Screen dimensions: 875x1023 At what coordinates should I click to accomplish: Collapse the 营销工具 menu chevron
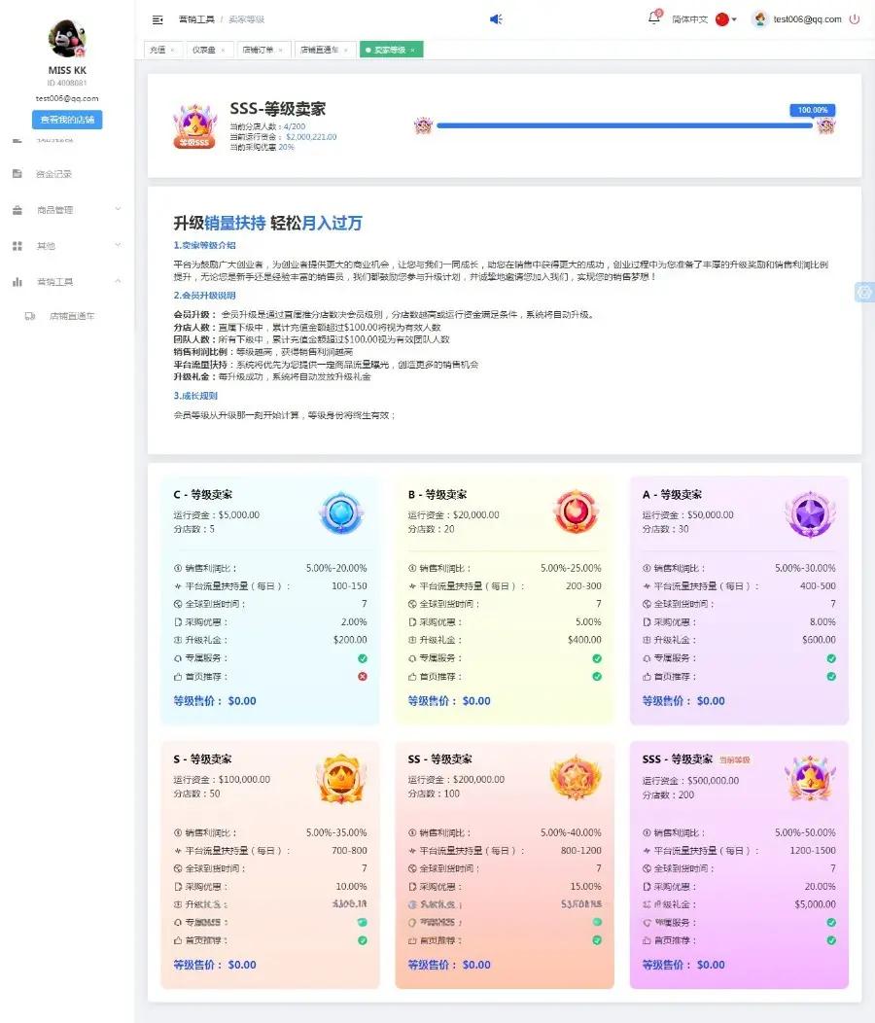coord(118,281)
